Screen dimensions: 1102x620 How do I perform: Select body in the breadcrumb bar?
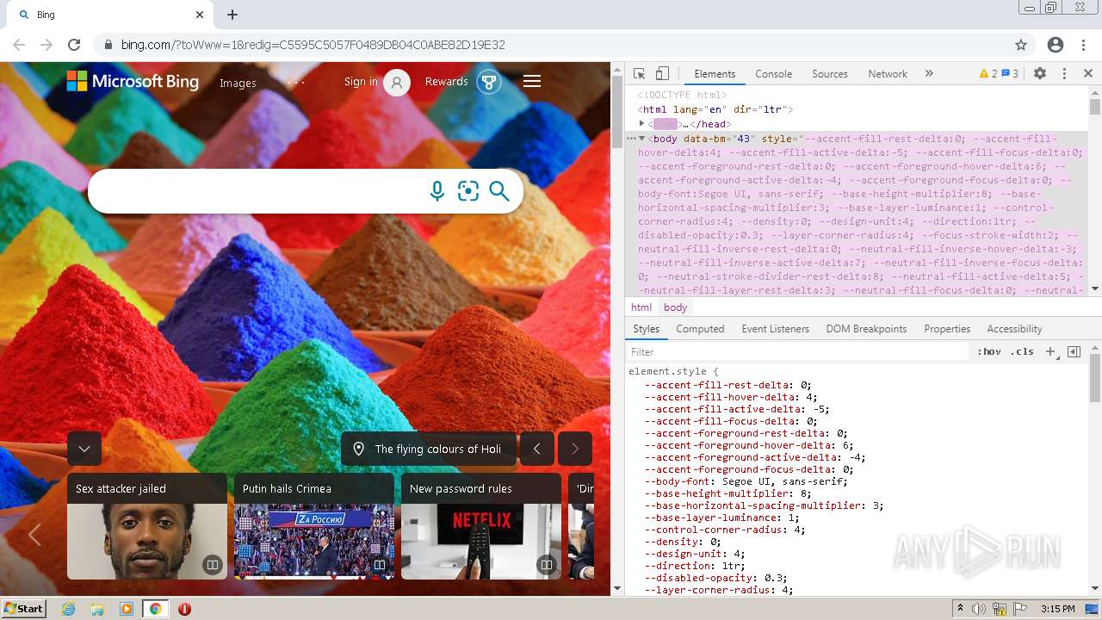click(x=675, y=307)
